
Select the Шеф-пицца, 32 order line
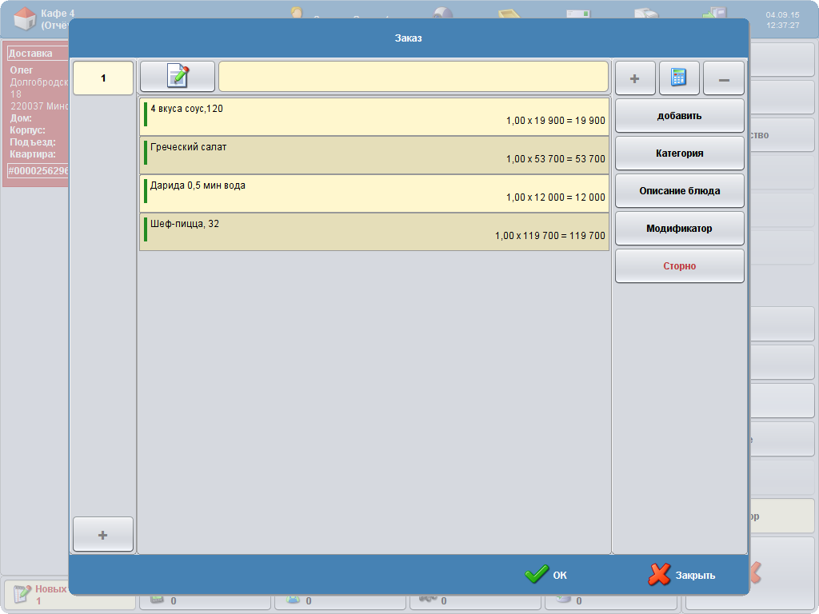pos(374,232)
